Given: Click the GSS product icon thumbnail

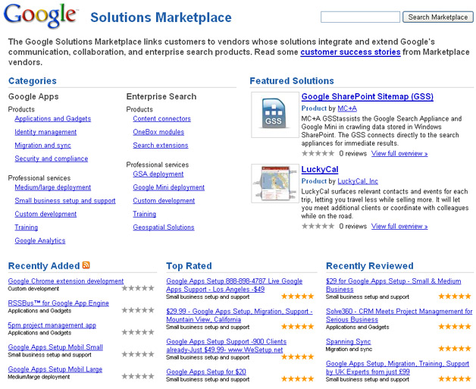Looking at the screenshot, I should pyautogui.click(x=275, y=115).
